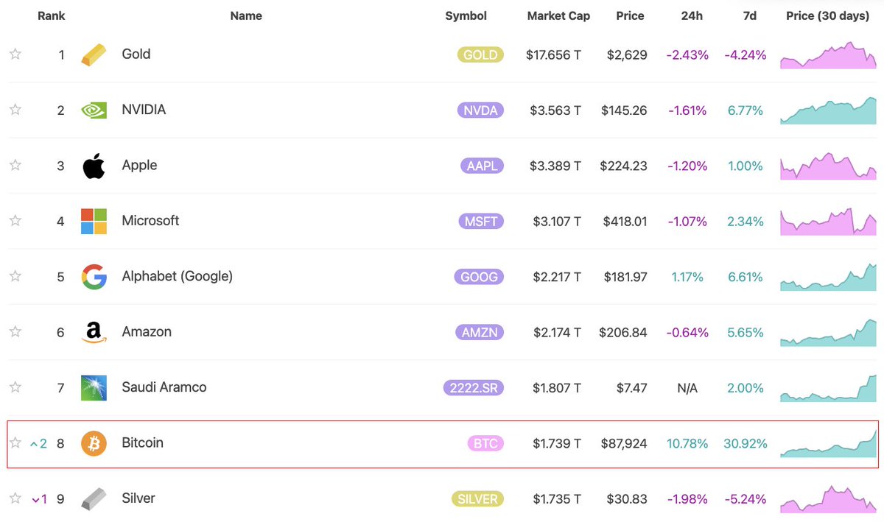Click Bitcoin's rank-up indicator showing 2

pyautogui.click(x=38, y=443)
